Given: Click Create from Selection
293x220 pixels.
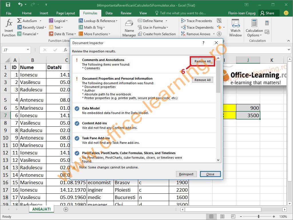Looking at the screenshot, I should click(157, 34).
